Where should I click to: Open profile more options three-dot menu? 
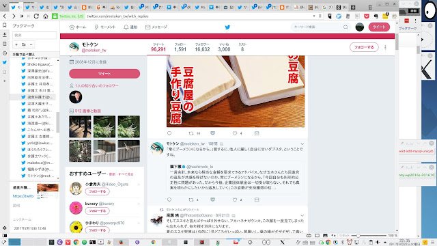tap(385, 47)
